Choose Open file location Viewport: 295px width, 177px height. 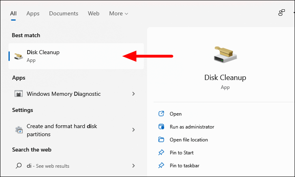(x=189, y=140)
